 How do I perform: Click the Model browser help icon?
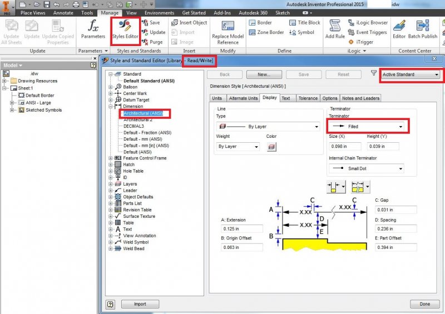click(x=93, y=65)
